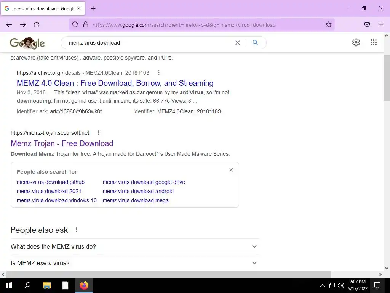The image size is (390, 293).
Task: Open a new tab with the plus button
Action: [x=93, y=9]
